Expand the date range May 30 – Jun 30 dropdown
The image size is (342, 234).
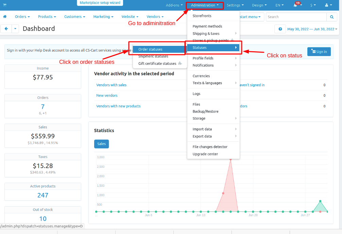312,29
